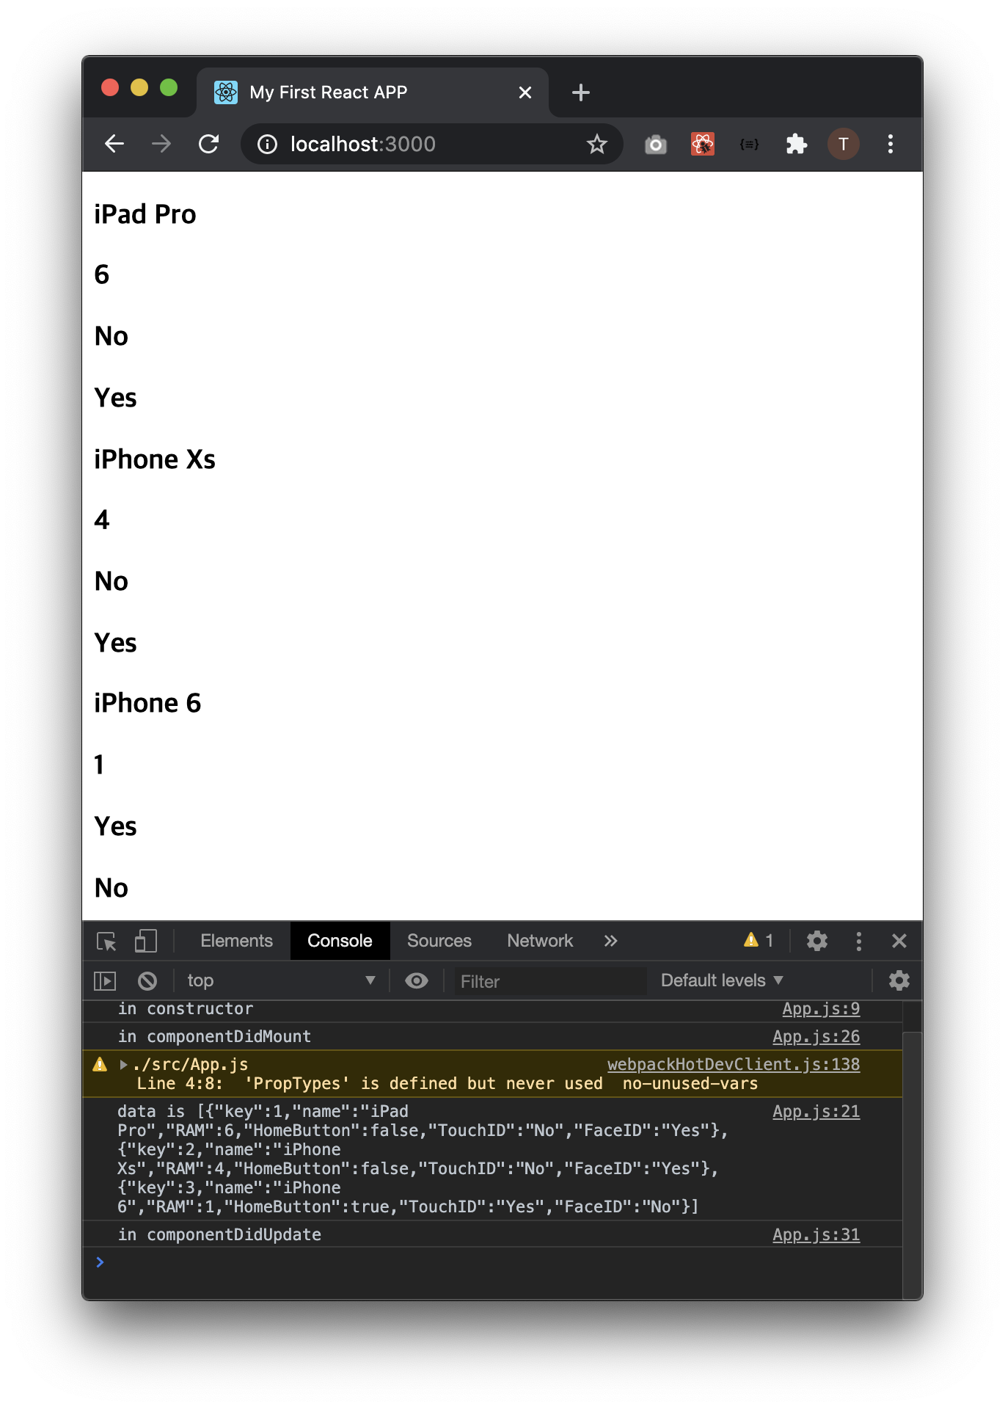Open DevTools customize three-dot menu
This screenshot has height=1409, width=1005.
pos(859,941)
